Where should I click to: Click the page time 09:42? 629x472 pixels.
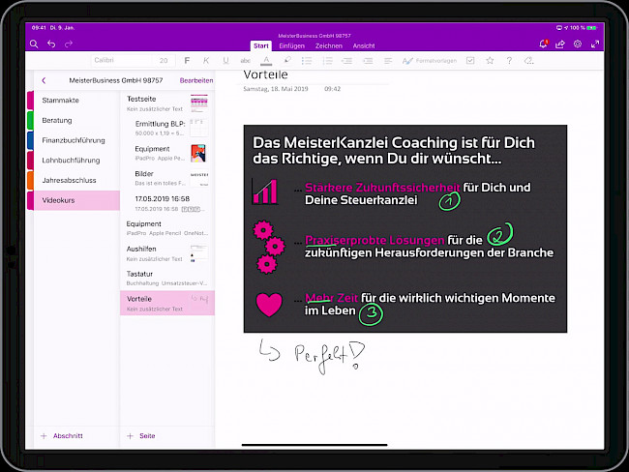click(332, 89)
